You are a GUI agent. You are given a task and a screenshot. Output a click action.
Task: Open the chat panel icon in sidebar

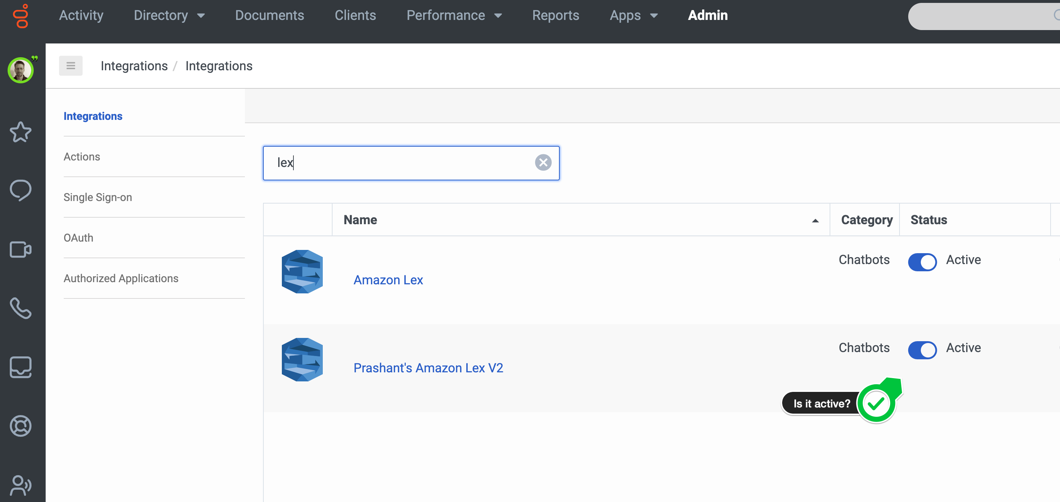click(x=20, y=190)
